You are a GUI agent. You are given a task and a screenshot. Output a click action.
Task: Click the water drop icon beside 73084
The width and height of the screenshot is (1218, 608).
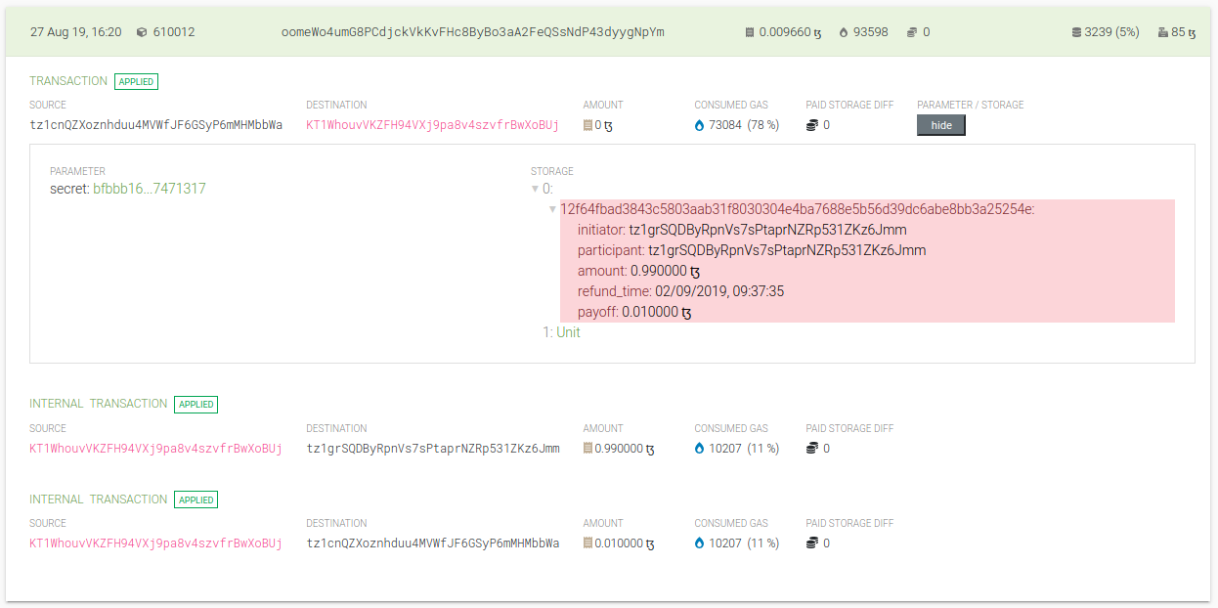coord(699,125)
